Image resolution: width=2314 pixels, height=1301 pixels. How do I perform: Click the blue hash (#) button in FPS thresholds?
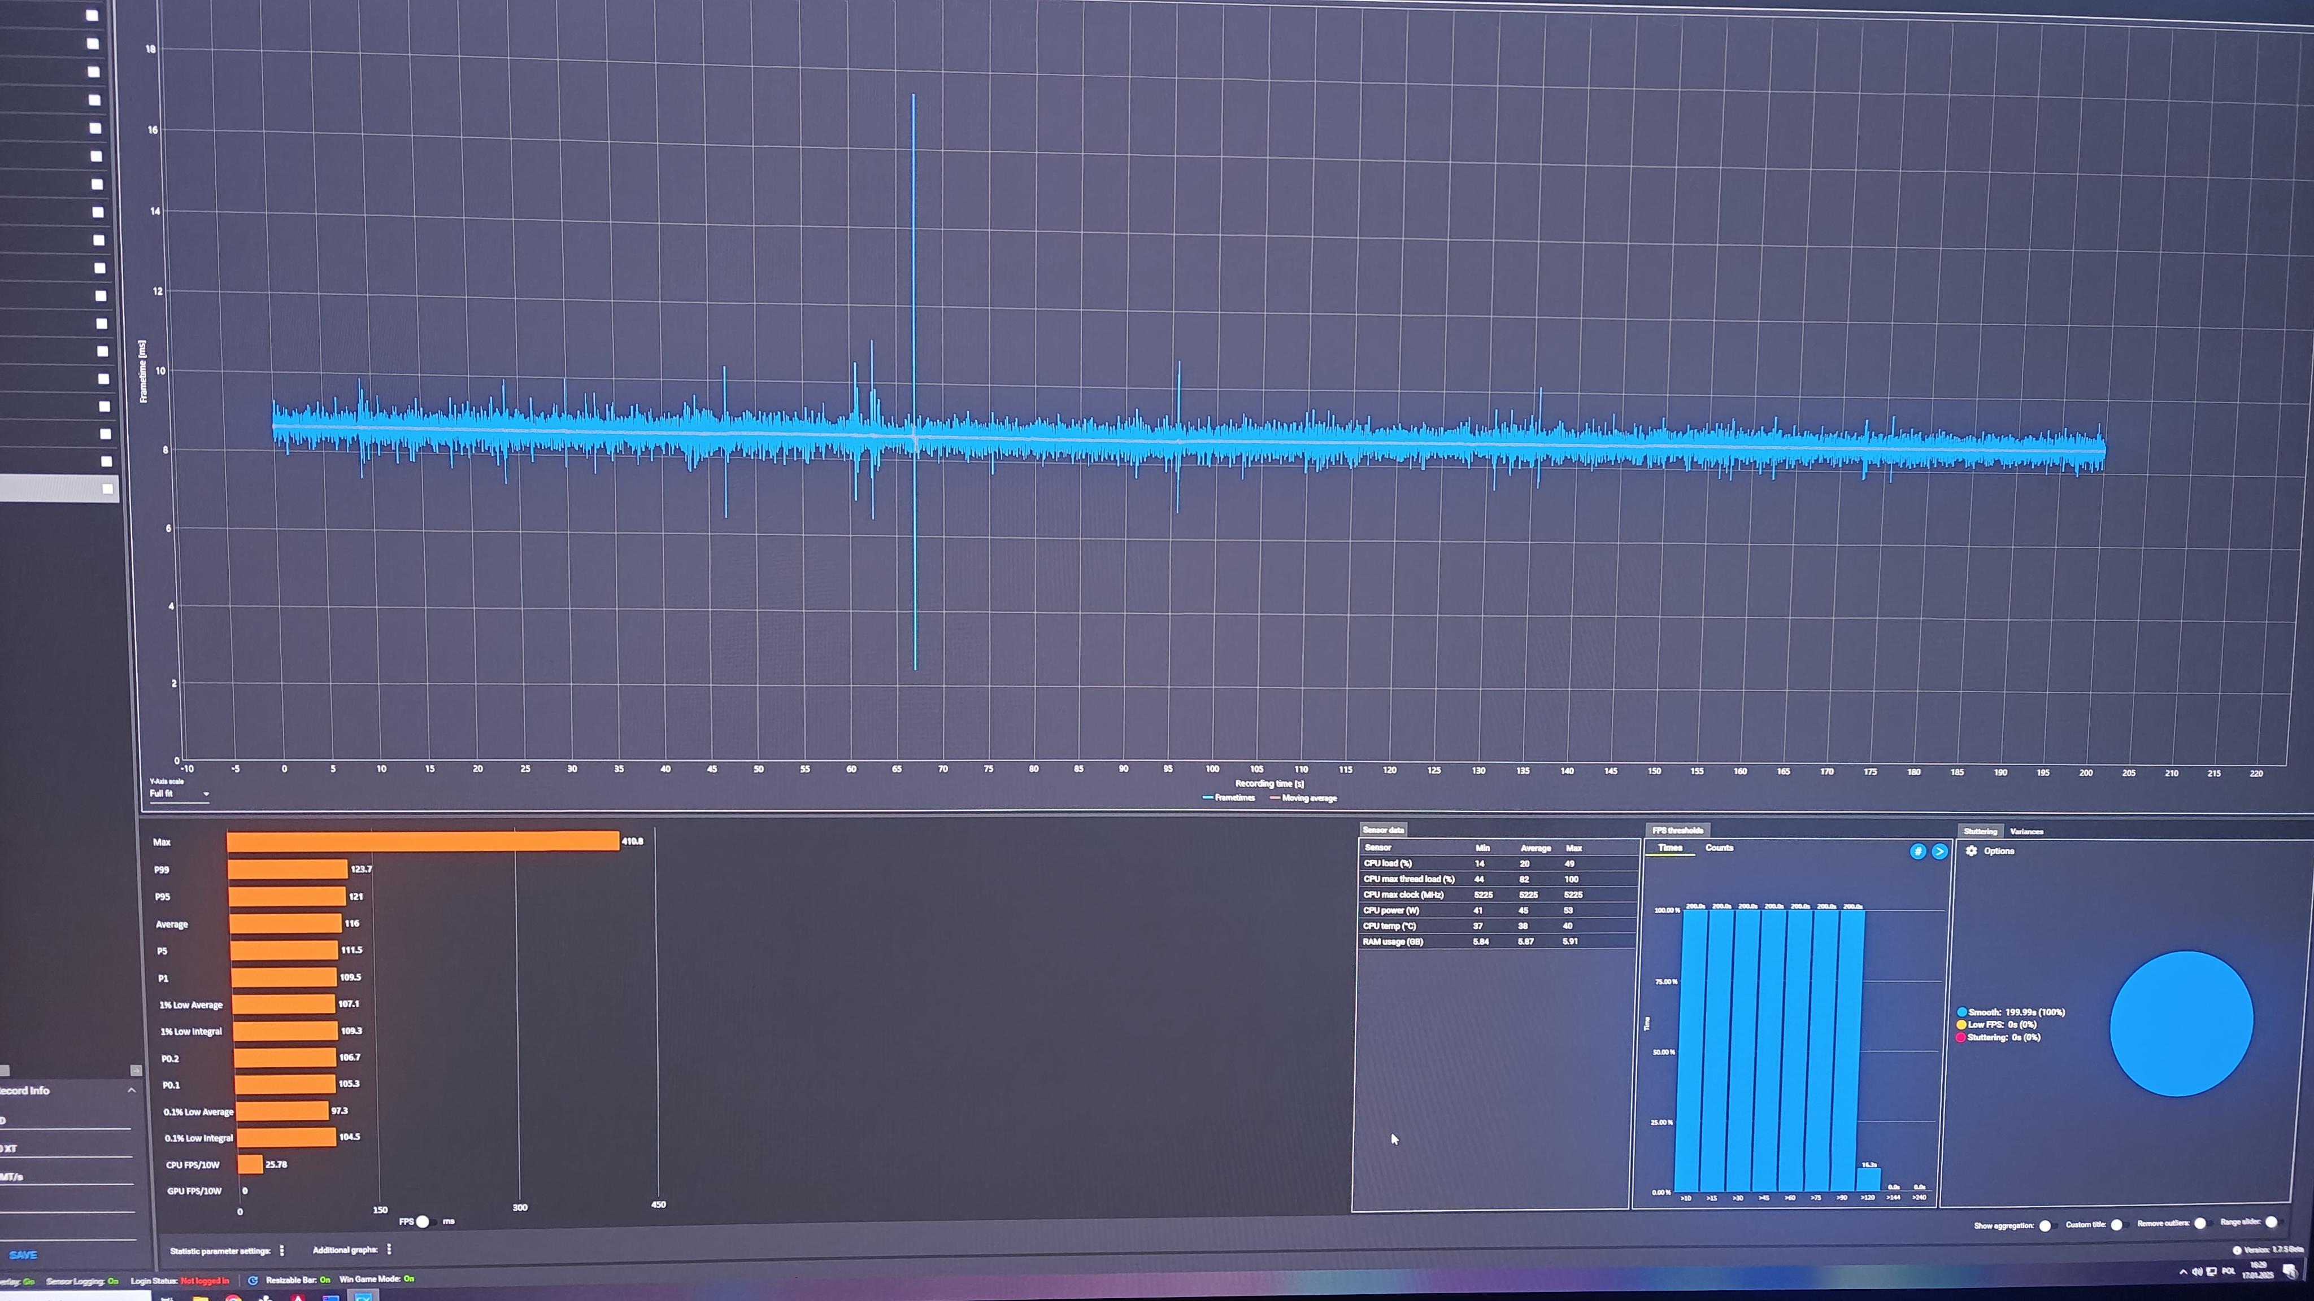[x=1917, y=851]
